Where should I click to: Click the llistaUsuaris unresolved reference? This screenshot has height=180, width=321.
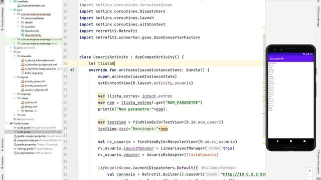(201, 154)
